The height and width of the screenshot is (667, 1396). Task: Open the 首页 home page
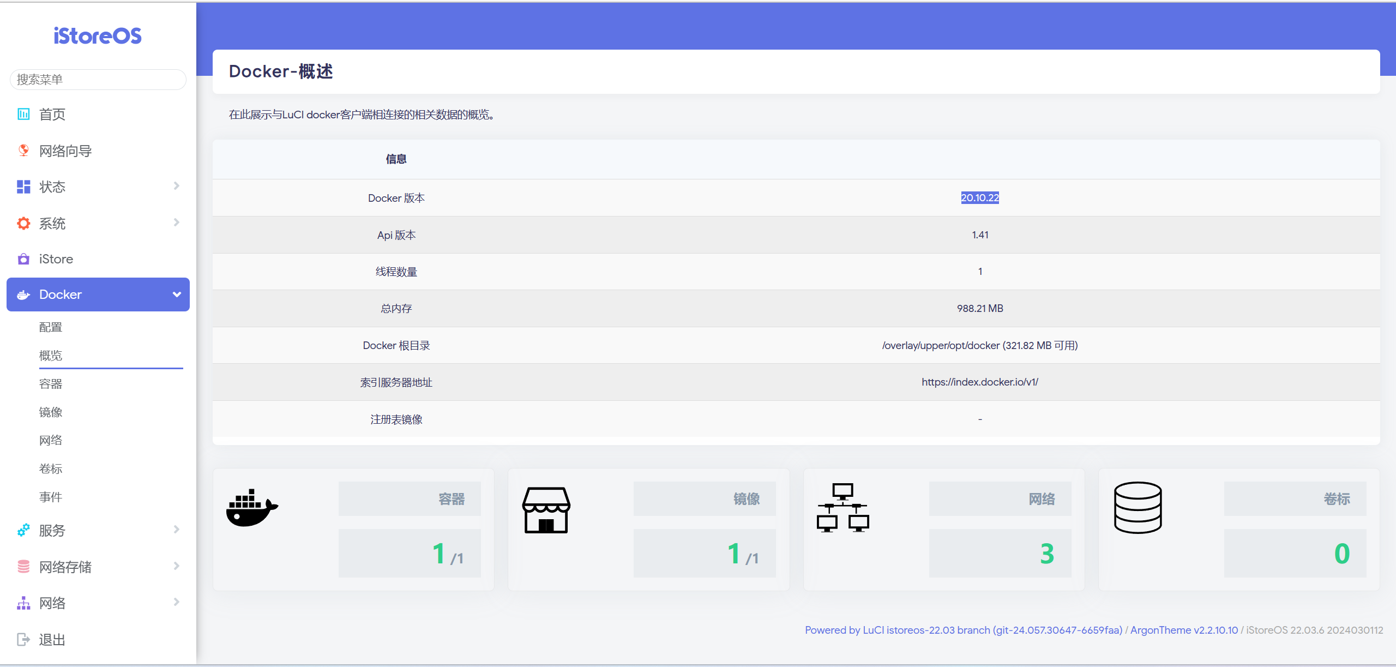(52, 115)
